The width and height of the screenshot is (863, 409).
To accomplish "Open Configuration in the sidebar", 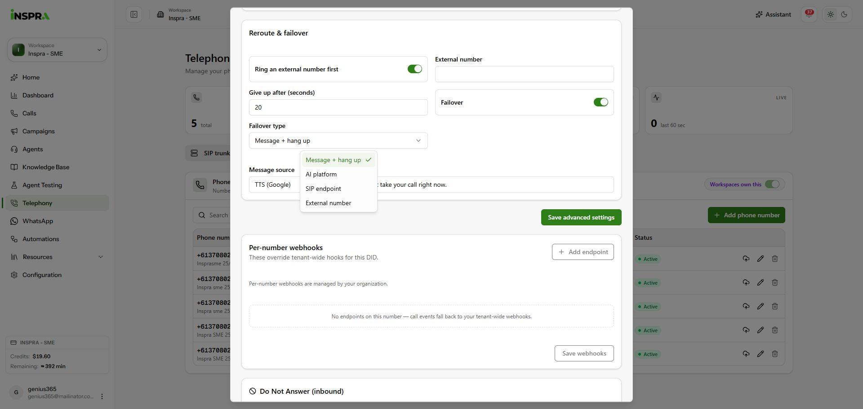I will tap(57, 275).
